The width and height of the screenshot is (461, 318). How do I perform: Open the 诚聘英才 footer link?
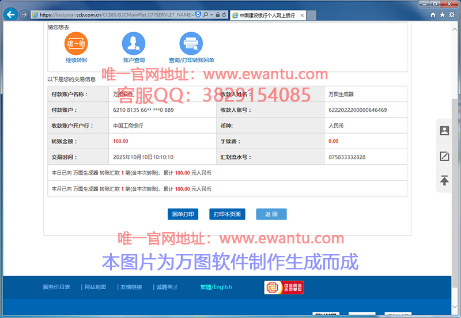click(x=167, y=287)
